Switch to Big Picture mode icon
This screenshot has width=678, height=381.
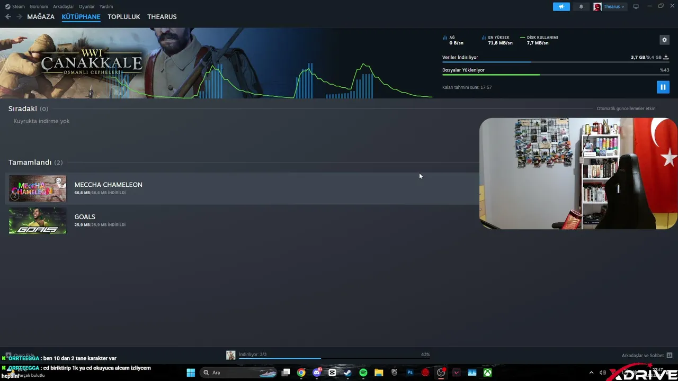(x=636, y=6)
